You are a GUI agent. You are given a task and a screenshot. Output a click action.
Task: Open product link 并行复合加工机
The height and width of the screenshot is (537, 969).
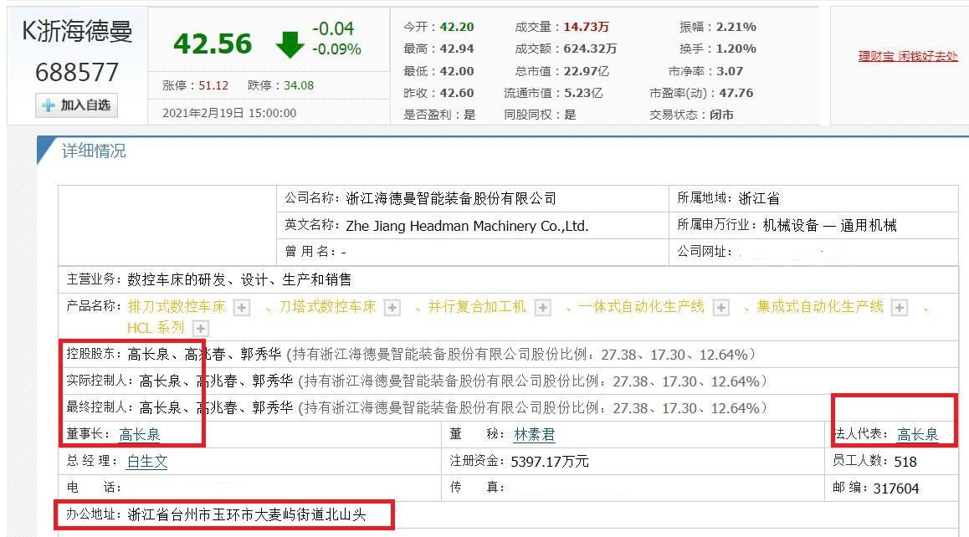(x=477, y=307)
